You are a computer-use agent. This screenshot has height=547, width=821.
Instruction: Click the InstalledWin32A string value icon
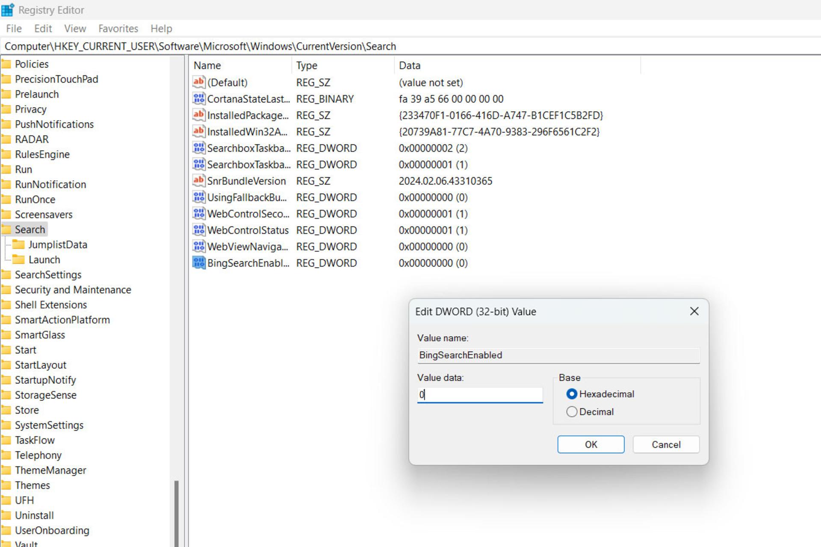tap(198, 132)
